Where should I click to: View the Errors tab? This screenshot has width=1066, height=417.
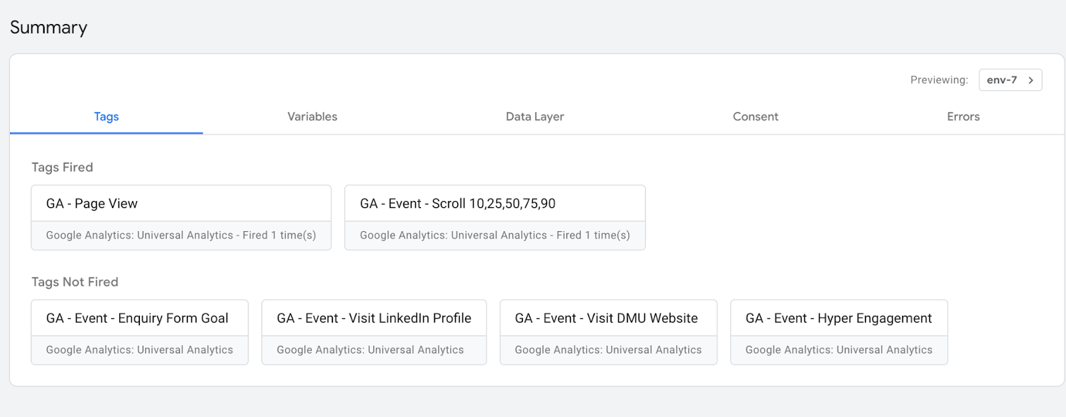(963, 117)
